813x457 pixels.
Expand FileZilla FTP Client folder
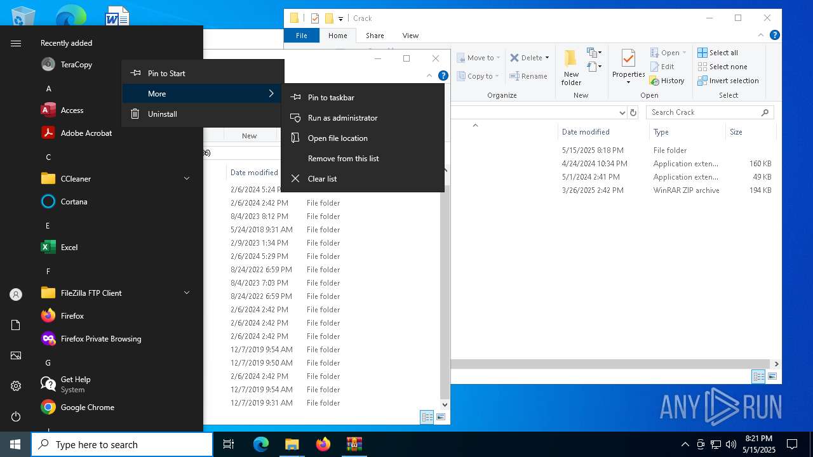[187, 293]
